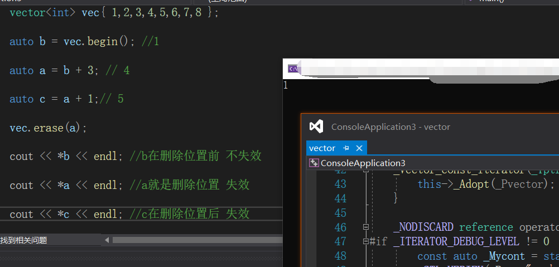Click line number 48 in vector file
This screenshot has width=559, height=267.
[340, 256]
